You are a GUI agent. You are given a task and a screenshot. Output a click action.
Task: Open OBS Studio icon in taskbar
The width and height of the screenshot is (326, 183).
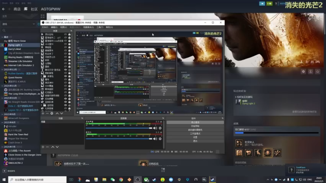pyautogui.click(x=138, y=179)
